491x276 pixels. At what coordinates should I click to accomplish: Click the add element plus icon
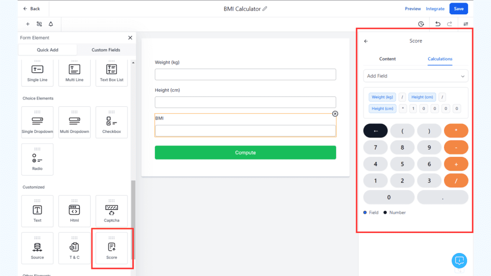point(27,23)
